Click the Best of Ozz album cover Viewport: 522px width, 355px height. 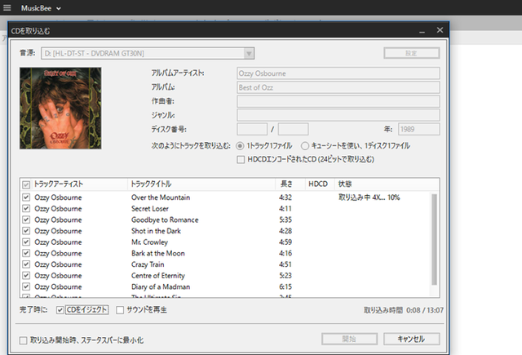(x=60, y=109)
